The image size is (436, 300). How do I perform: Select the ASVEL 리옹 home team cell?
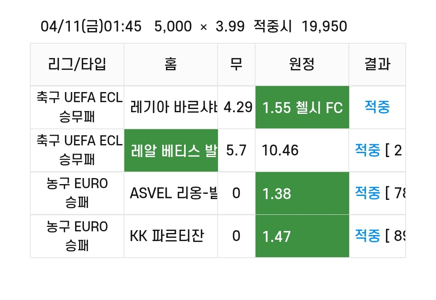(x=171, y=193)
